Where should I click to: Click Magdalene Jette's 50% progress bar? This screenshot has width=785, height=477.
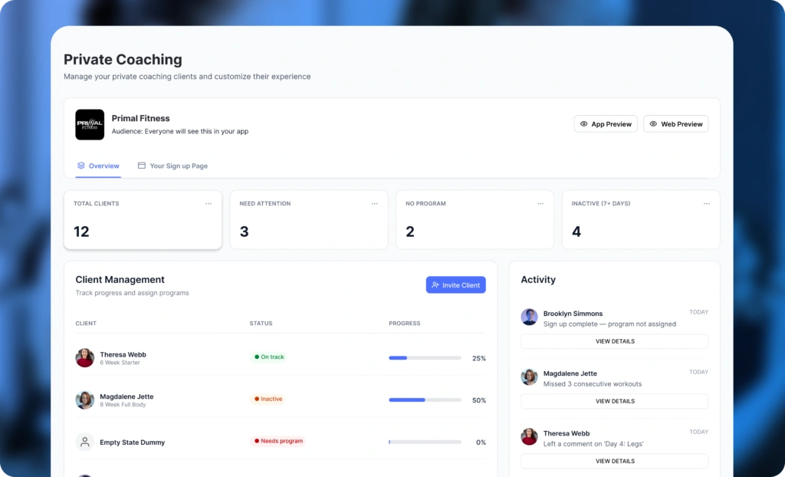pyautogui.click(x=425, y=400)
